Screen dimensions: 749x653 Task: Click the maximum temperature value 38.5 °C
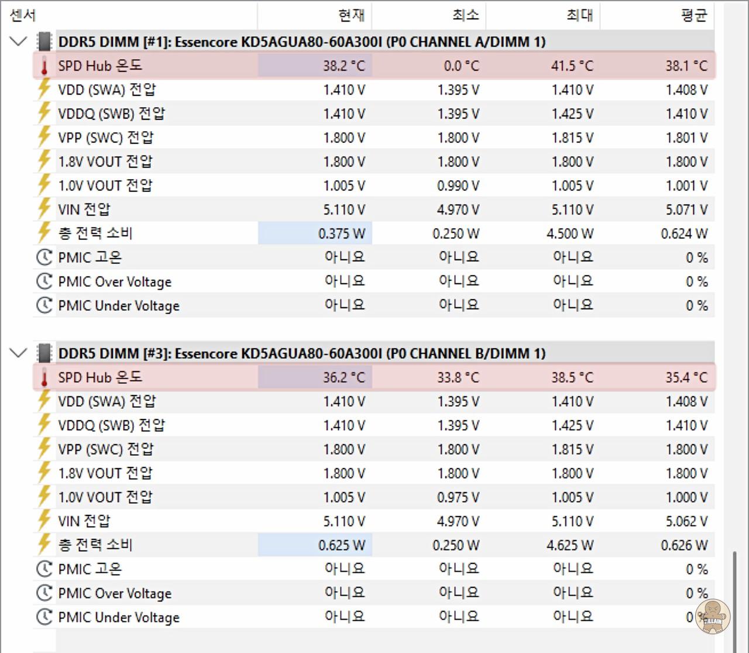[572, 377]
